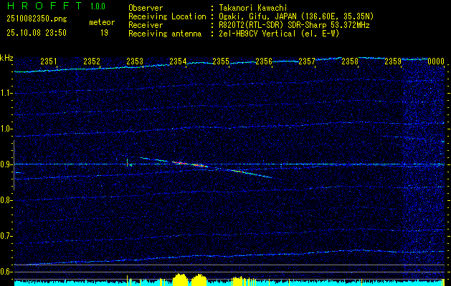Click the meteor label
The image size is (451, 286).
[102, 22]
